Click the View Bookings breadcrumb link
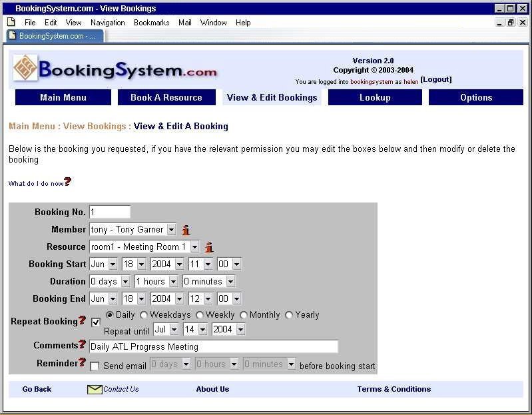The width and height of the screenshot is (532, 415). (x=95, y=126)
